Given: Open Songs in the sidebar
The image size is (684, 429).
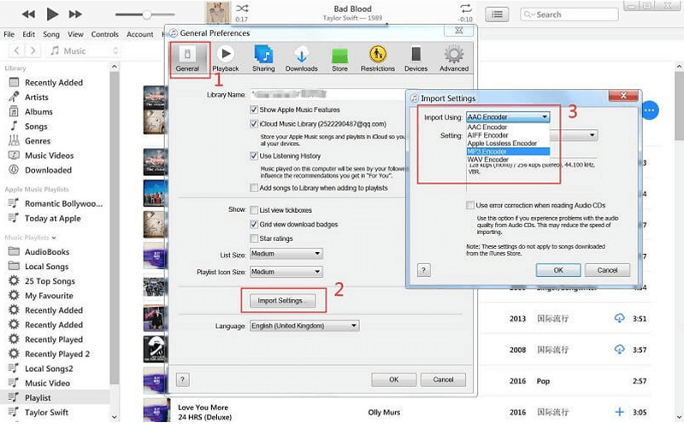Looking at the screenshot, I should coord(36,126).
